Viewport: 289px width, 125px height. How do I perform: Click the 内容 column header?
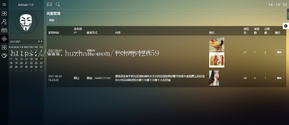coord(118,33)
